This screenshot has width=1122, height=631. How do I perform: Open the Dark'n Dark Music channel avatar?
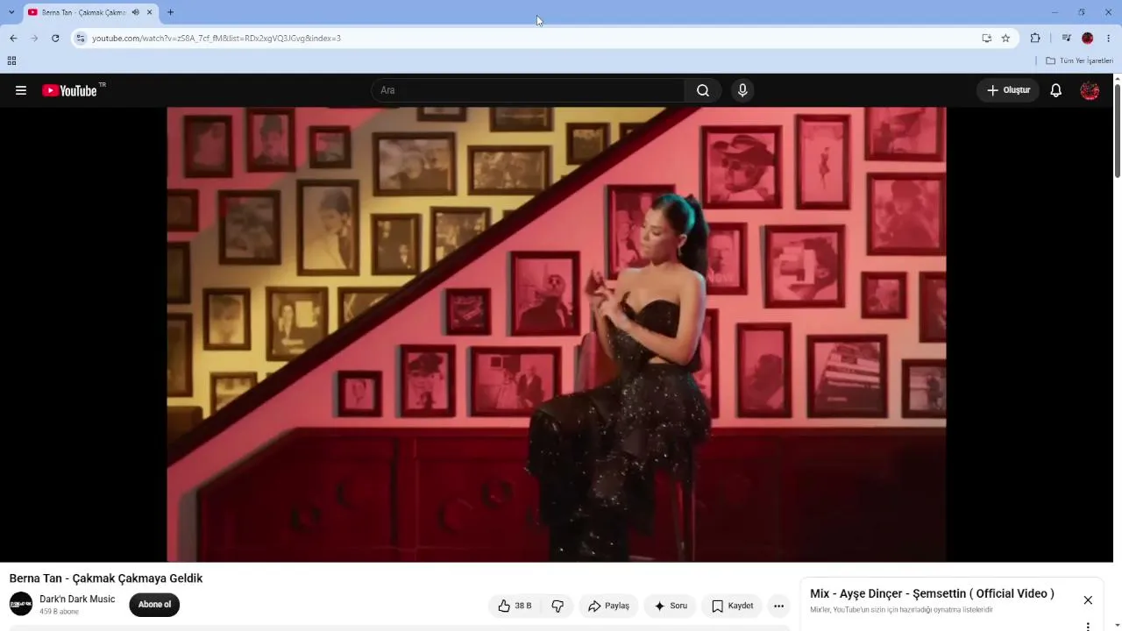point(21,604)
